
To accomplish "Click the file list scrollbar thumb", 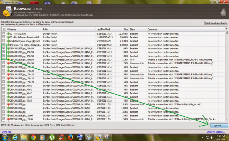I will tap(226, 32).
